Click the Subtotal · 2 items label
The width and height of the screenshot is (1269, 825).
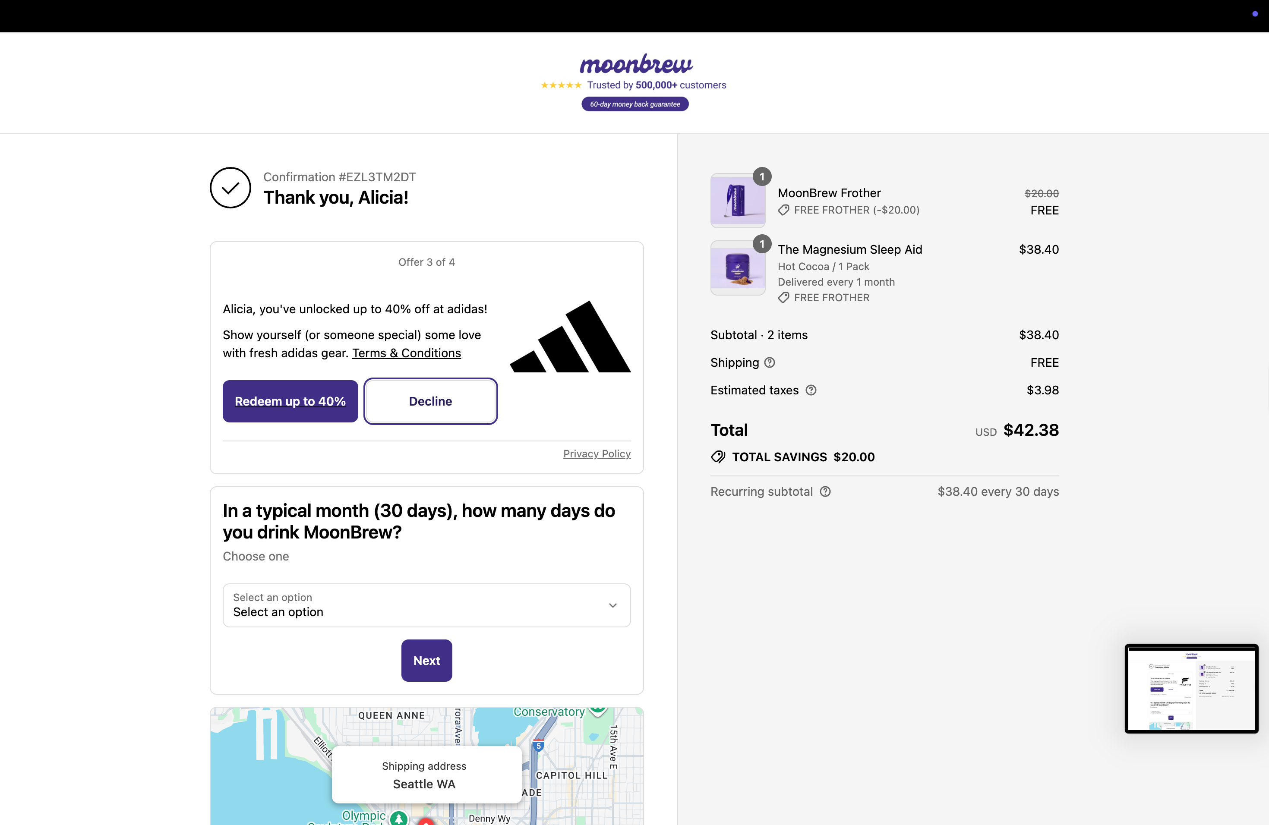759,335
